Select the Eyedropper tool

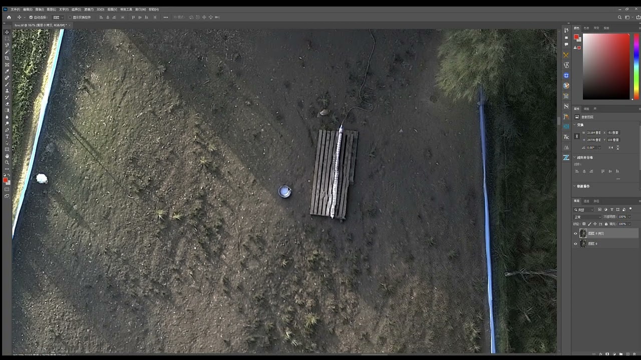7,70
